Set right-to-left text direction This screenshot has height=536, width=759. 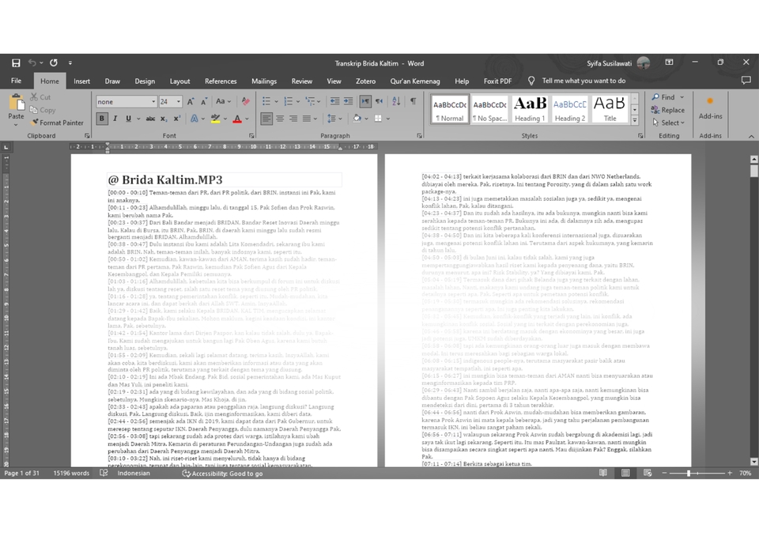(379, 101)
